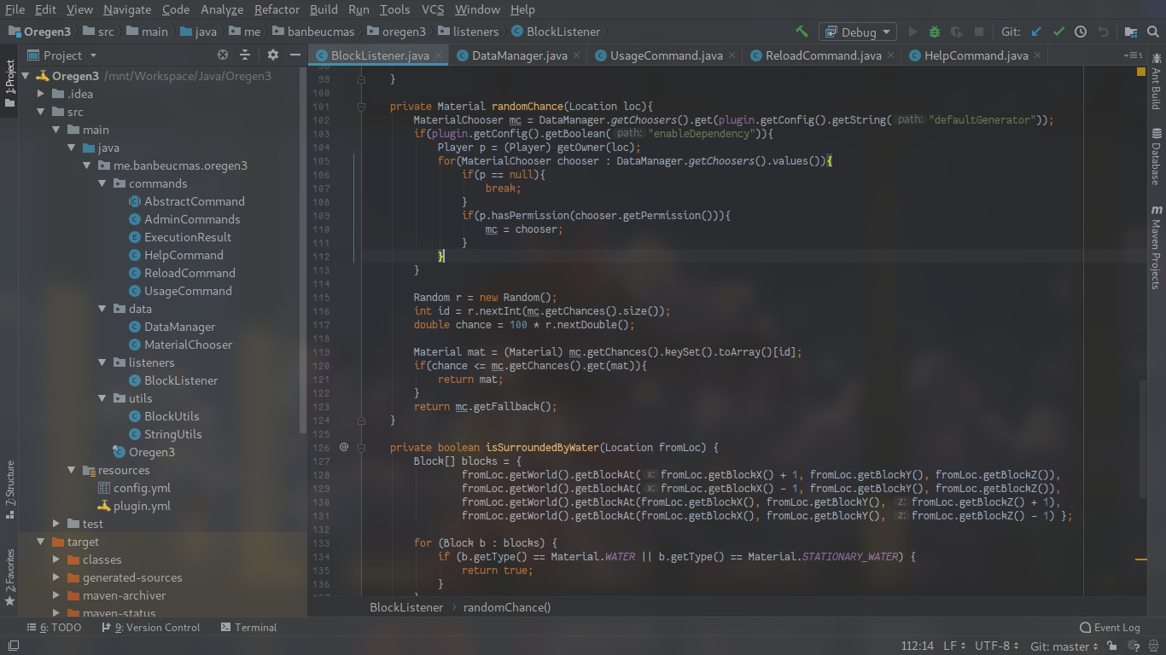Click the scroll-from-source crosshair icon
This screenshot has height=655, width=1166.
click(x=223, y=55)
